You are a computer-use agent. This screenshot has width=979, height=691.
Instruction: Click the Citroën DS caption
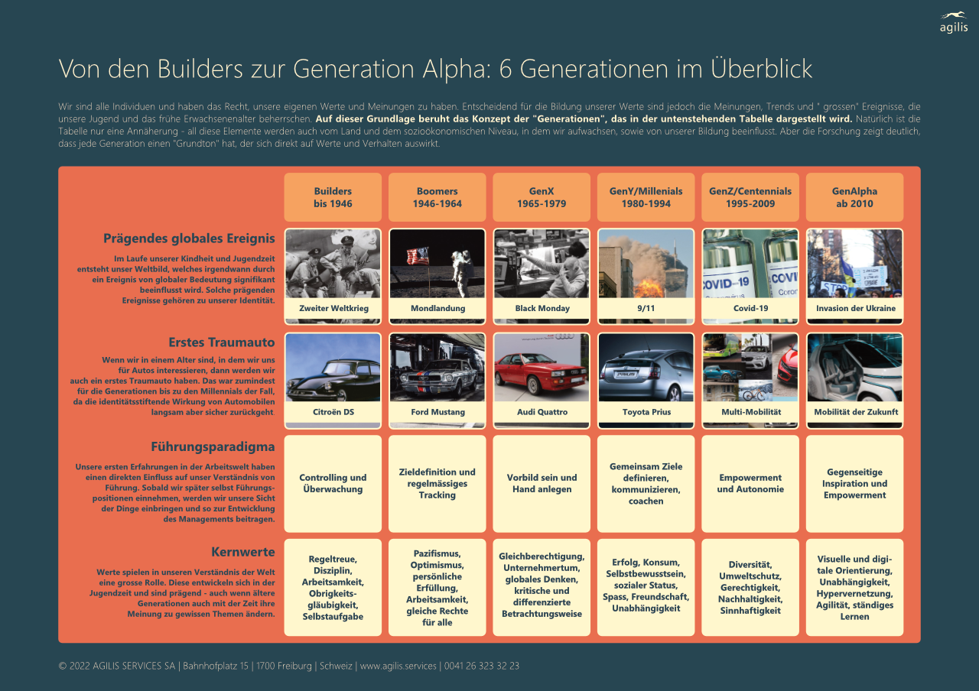click(x=333, y=412)
